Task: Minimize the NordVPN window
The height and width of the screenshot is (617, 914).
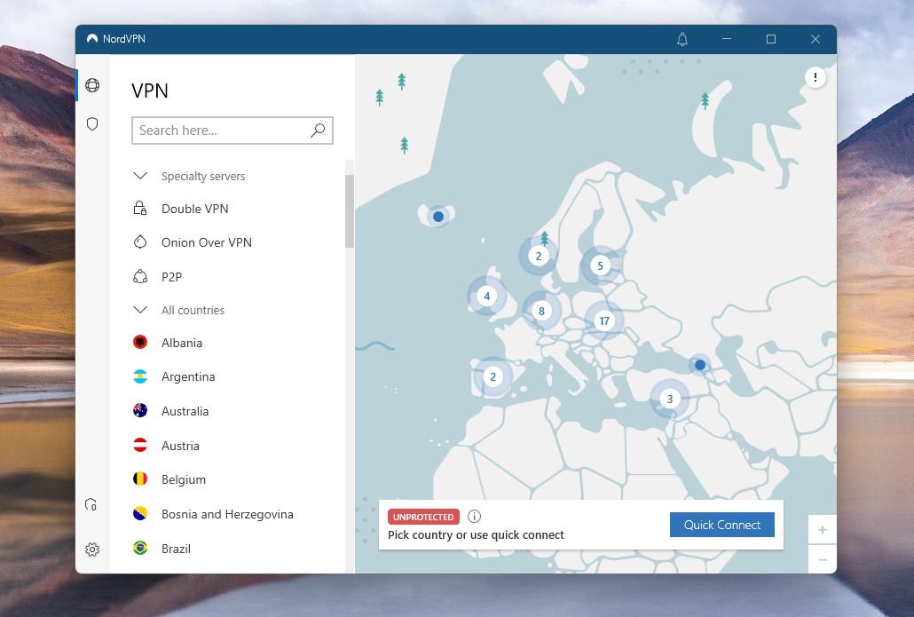Action: [726, 39]
